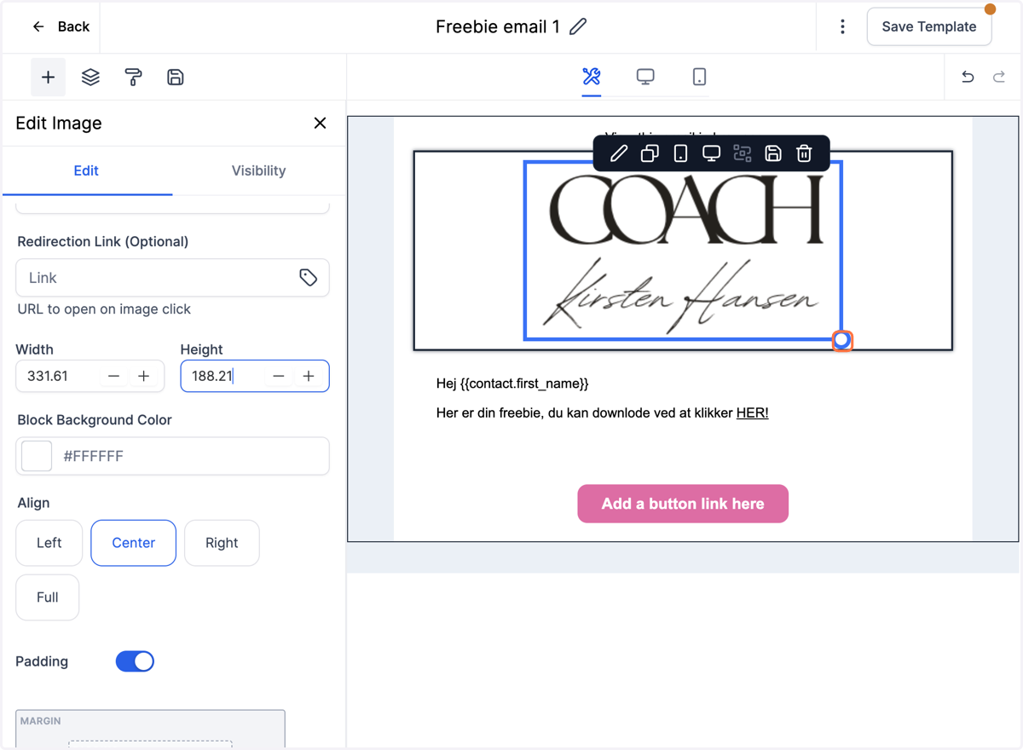Decrease the Height value
Screen dimensions: 1023x750
coord(278,376)
